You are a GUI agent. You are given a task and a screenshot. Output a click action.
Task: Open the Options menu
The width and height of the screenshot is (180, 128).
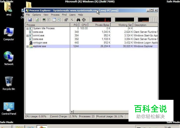click(x=36, y=15)
